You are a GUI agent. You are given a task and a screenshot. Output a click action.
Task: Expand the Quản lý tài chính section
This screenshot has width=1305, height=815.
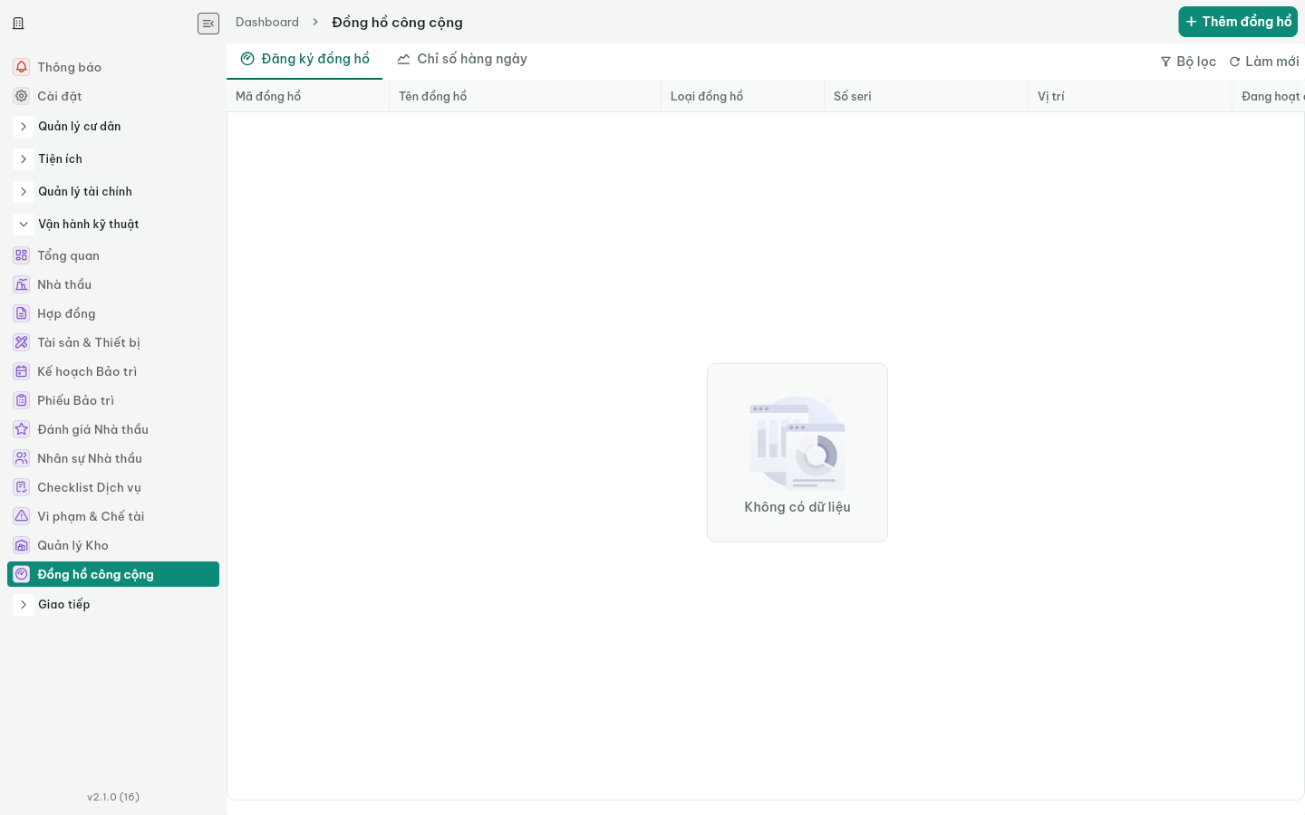(24, 192)
